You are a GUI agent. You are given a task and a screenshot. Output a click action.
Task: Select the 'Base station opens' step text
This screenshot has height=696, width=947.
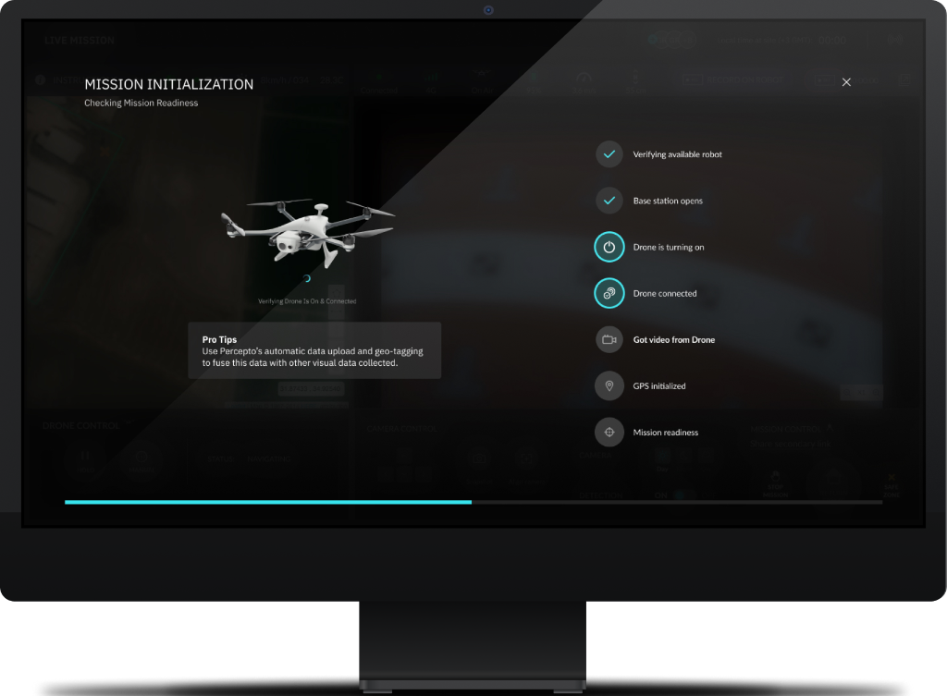(668, 201)
